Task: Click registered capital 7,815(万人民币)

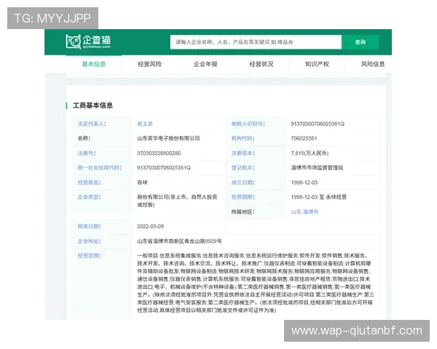Action: point(310,153)
